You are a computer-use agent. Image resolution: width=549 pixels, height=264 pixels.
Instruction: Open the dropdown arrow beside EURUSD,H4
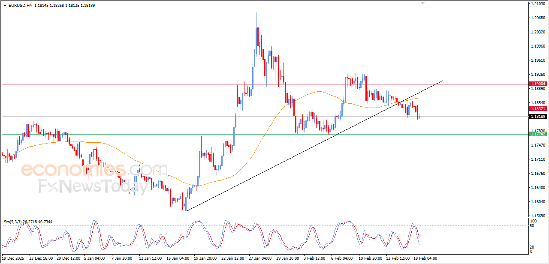[x=5, y=5]
